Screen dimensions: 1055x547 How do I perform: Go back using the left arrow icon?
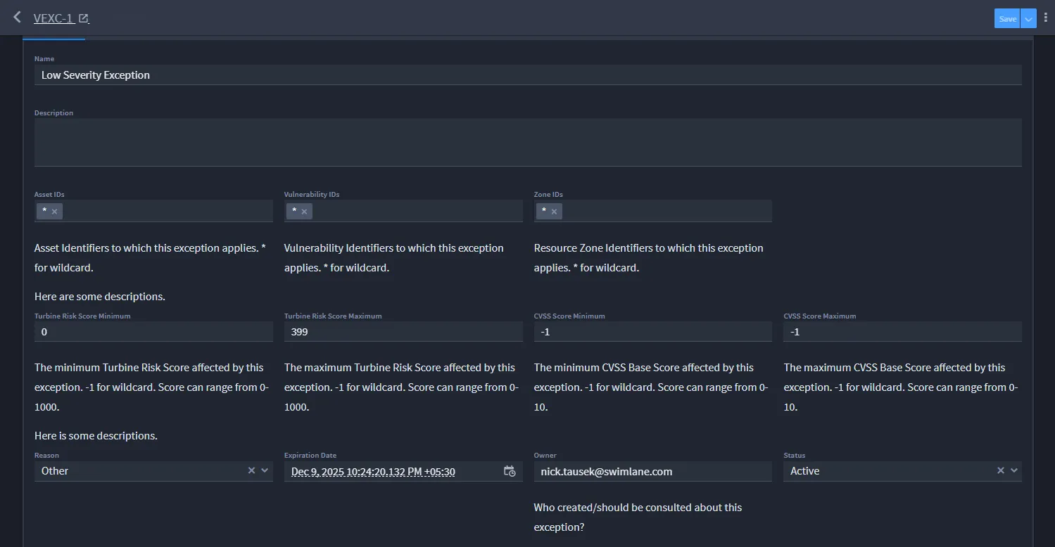pos(18,18)
